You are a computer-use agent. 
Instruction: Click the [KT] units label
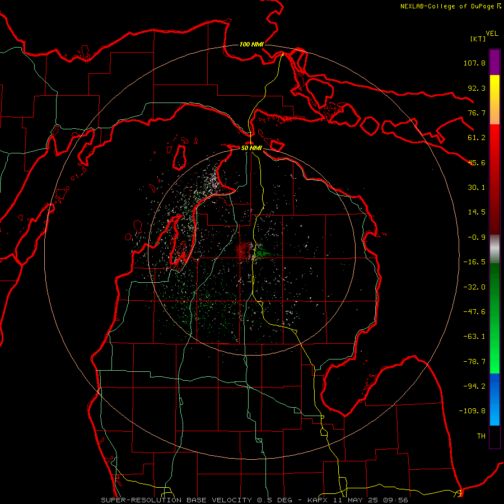[x=478, y=39]
